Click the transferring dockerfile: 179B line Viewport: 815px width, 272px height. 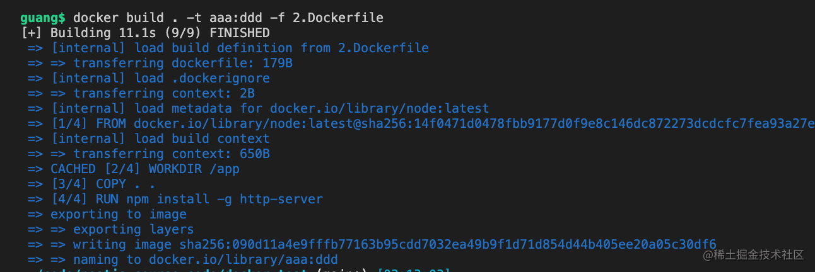point(182,63)
